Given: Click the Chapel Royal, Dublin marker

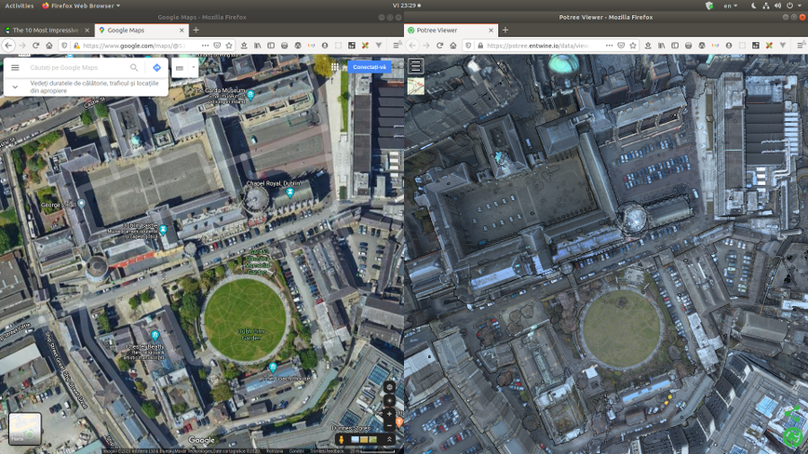Looking at the screenshot, I should 290,193.
